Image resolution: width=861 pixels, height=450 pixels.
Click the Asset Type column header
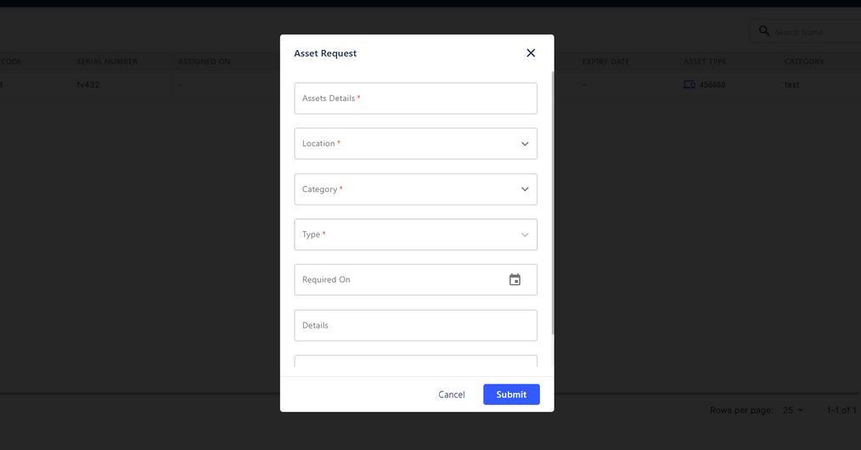coord(705,62)
